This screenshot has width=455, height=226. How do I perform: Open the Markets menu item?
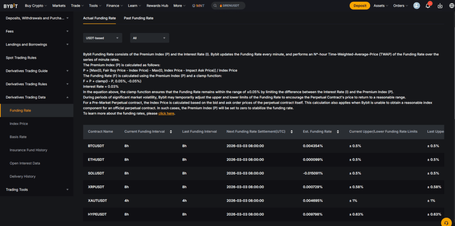(x=59, y=6)
